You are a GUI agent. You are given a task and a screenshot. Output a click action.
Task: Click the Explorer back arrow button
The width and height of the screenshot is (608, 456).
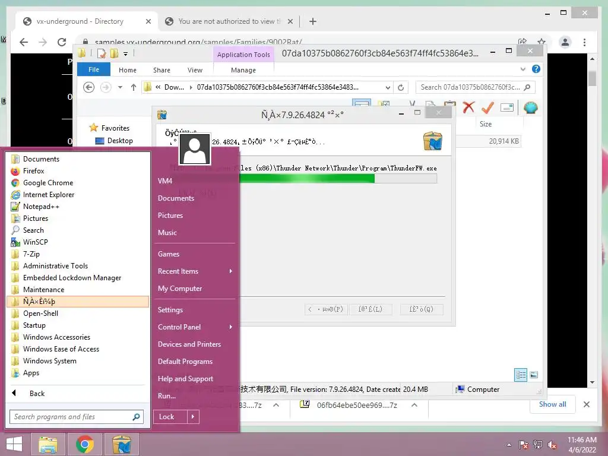click(x=89, y=87)
